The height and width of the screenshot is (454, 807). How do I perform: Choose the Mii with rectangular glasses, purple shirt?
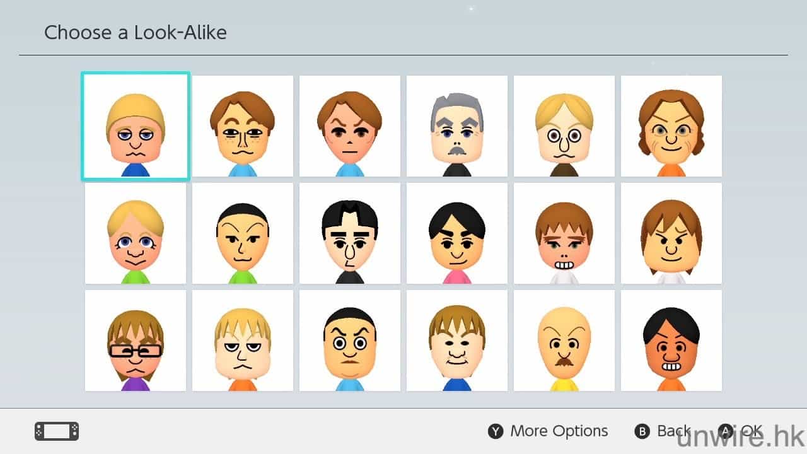(136, 340)
